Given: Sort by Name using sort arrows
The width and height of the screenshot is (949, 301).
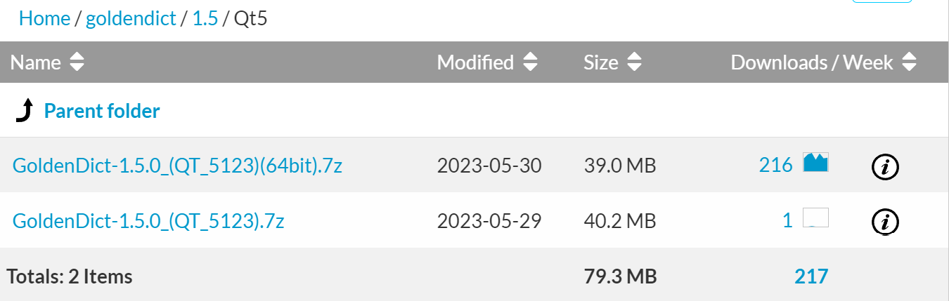Looking at the screenshot, I should [x=77, y=62].
